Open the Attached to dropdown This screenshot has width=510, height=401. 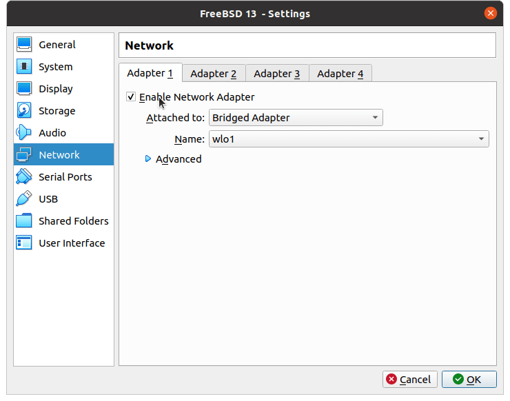[296, 118]
